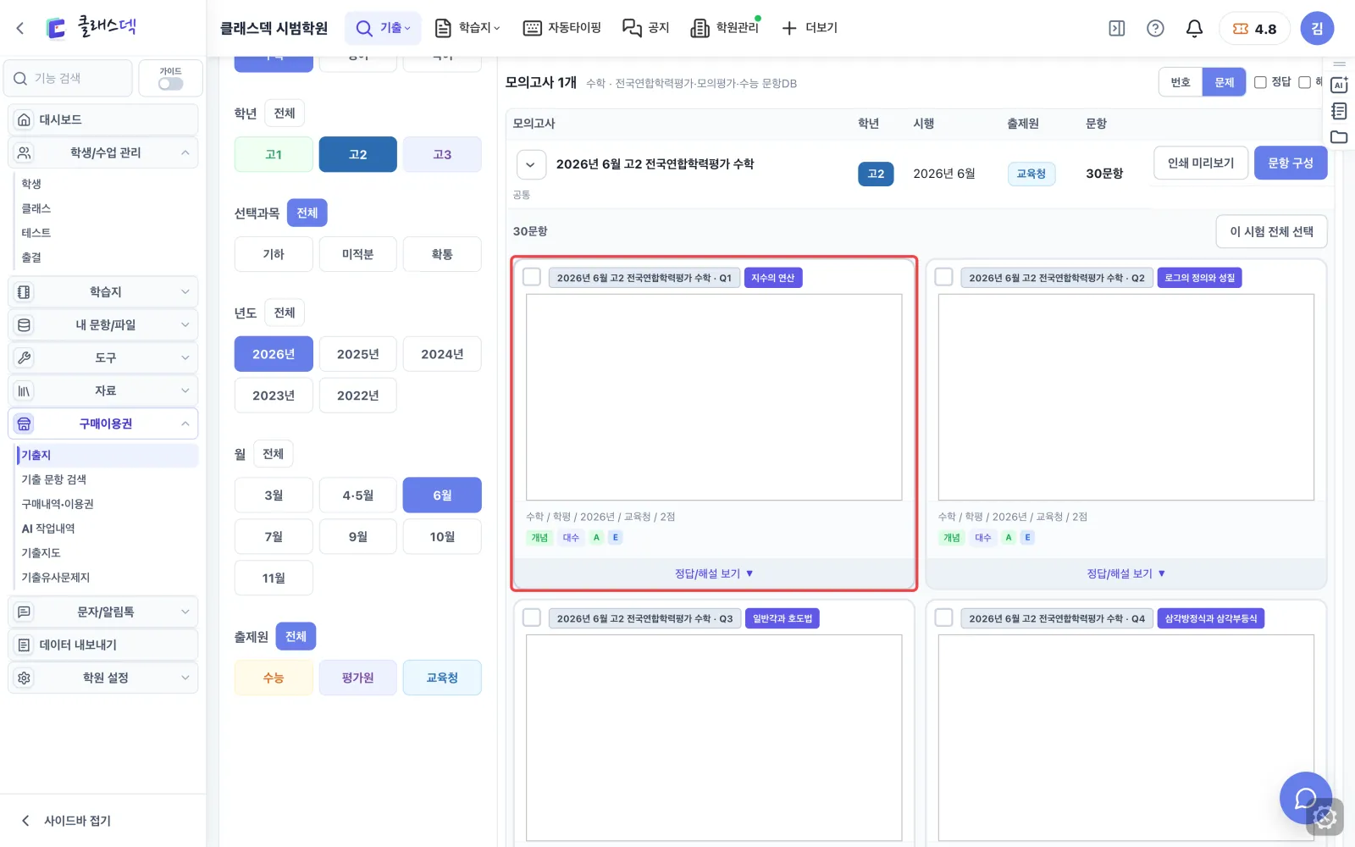Open the help question mark icon
The height and width of the screenshot is (847, 1355).
click(x=1155, y=28)
